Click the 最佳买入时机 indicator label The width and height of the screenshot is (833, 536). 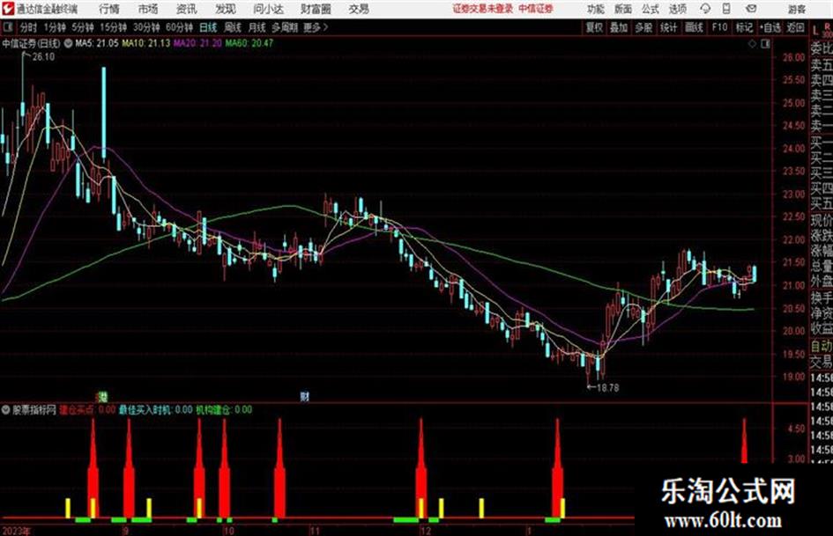(145, 409)
